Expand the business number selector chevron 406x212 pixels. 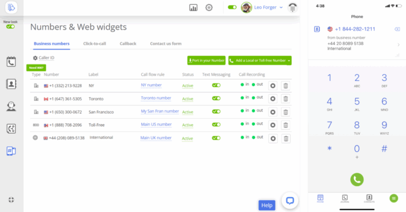(x=398, y=45)
